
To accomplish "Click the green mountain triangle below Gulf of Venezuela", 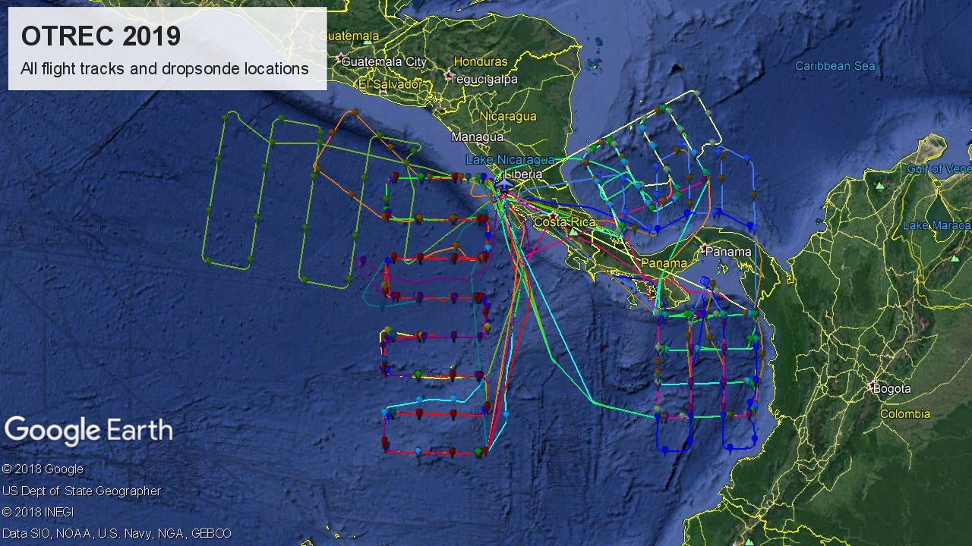I will point(880,186).
